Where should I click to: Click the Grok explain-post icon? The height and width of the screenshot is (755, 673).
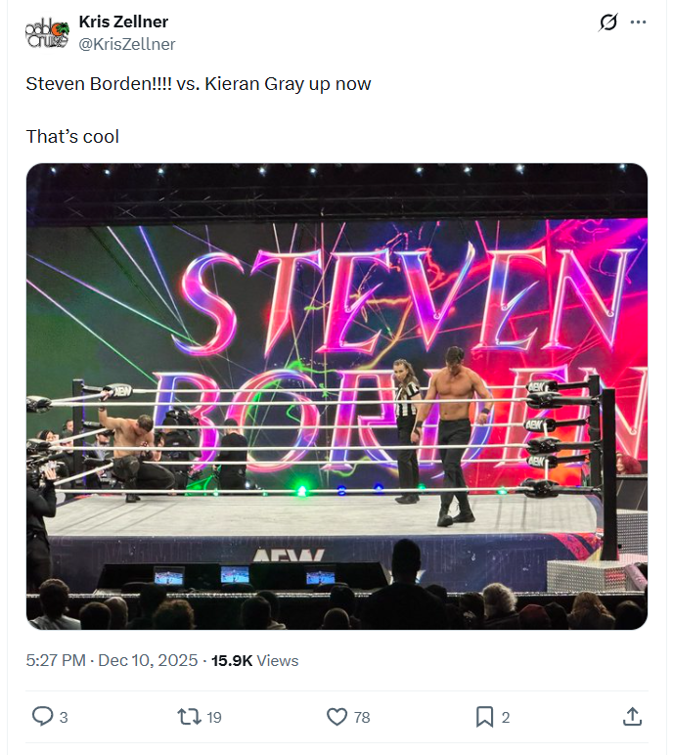tap(608, 22)
